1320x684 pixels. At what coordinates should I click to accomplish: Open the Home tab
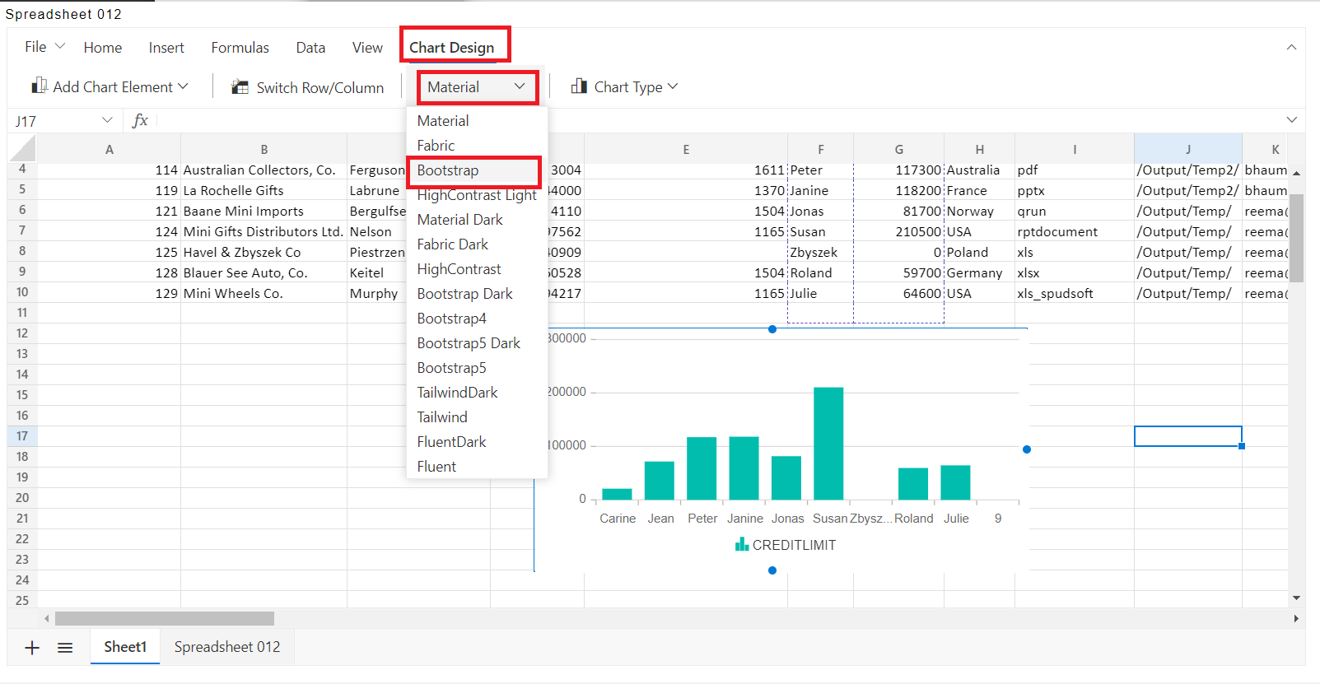103,48
